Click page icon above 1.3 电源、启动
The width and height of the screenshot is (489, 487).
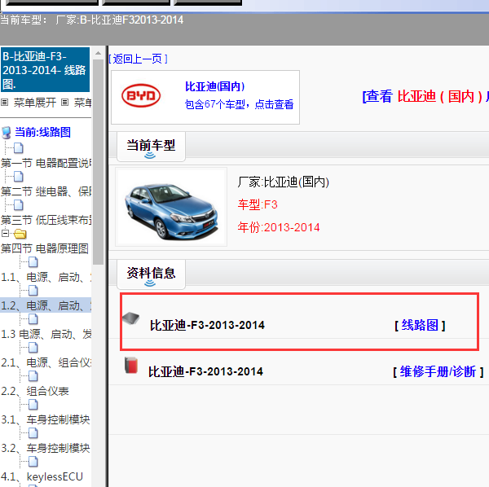pyautogui.click(x=33, y=319)
